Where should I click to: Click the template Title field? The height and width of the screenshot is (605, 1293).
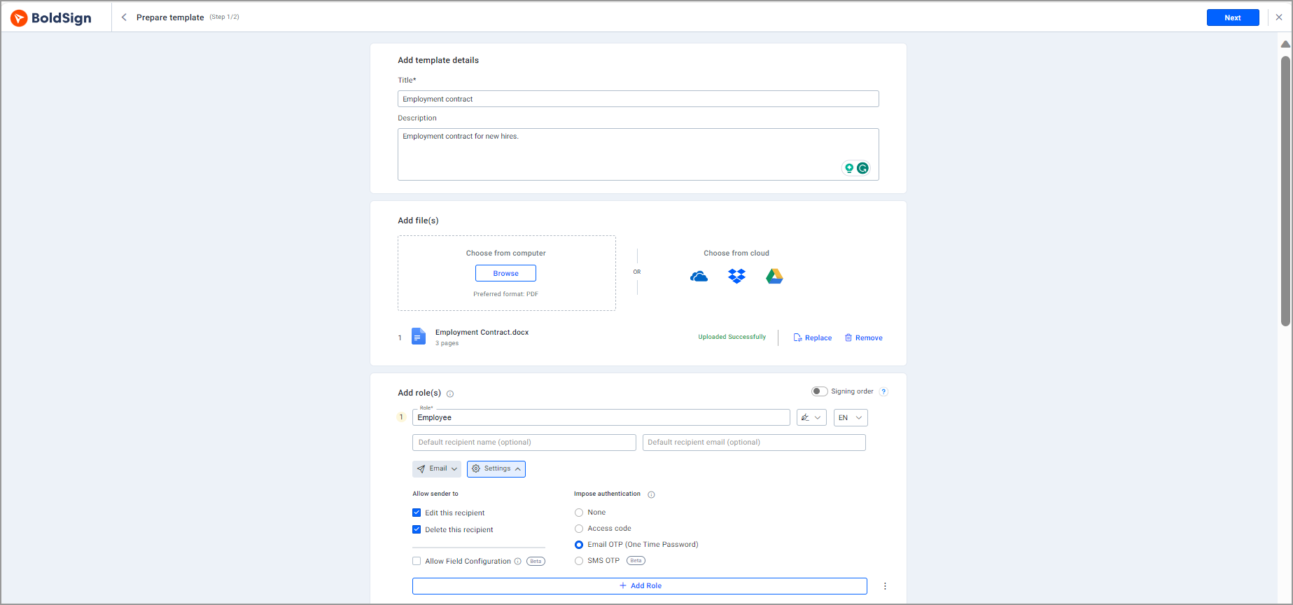click(x=638, y=99)
